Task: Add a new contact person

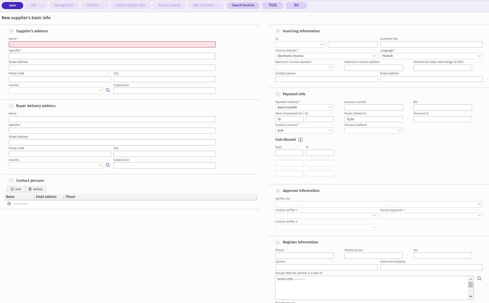Action: [x=16, y=189]
